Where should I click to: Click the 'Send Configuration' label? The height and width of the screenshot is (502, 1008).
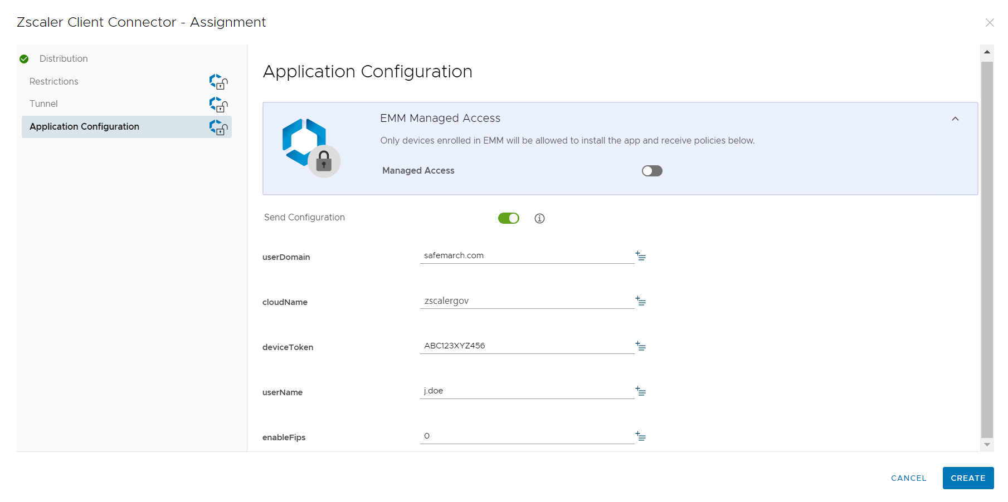(304, 218)
